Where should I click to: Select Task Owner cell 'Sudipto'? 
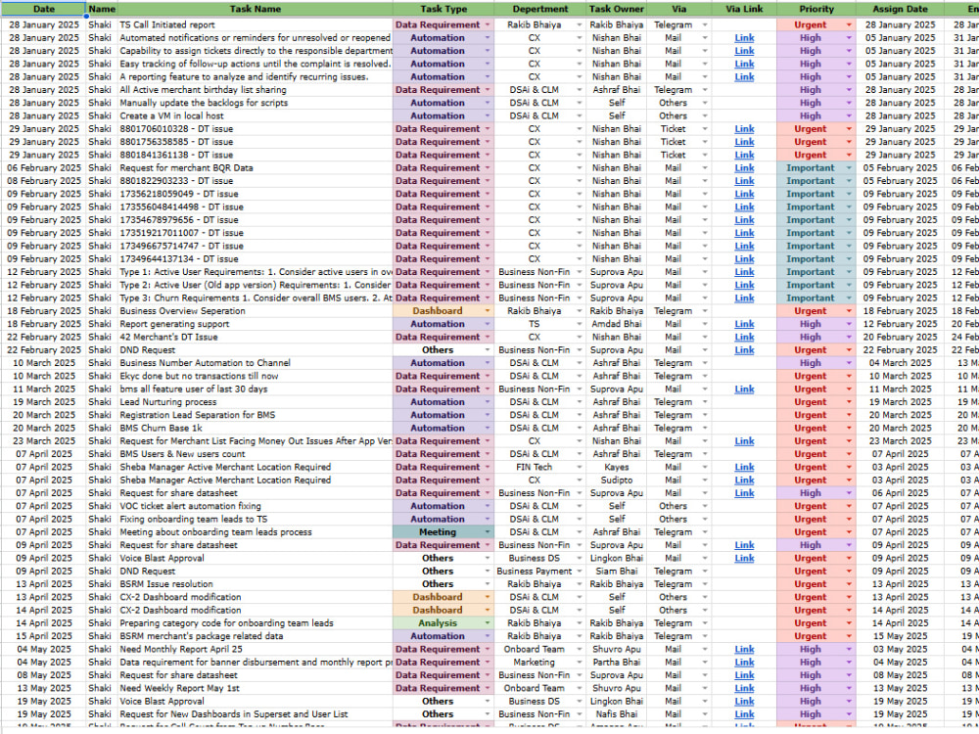(x=616, y=480)
